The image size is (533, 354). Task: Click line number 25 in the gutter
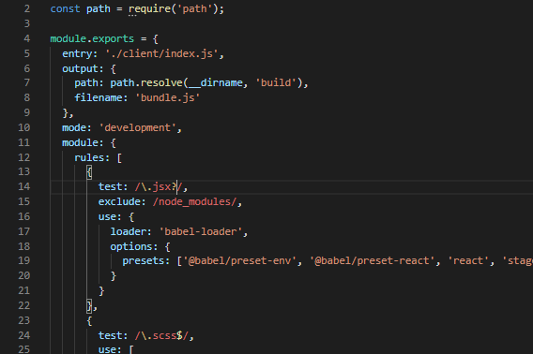point(23,349)
